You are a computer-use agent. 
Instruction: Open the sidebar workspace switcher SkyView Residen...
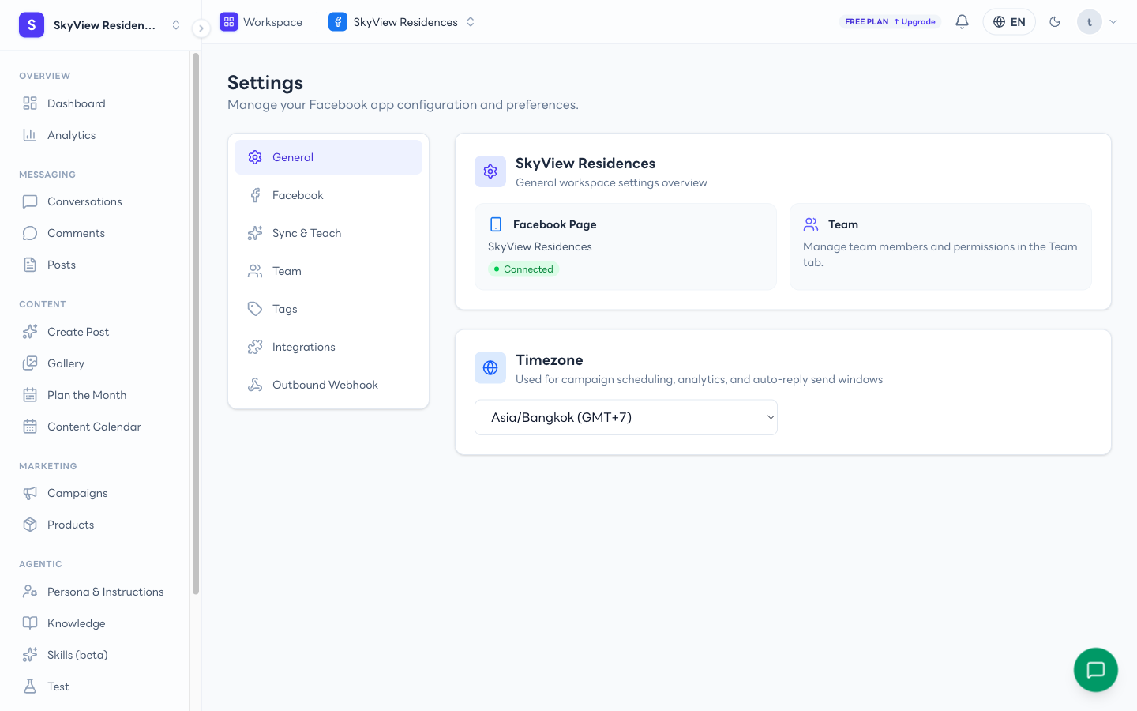[x=101, y=25]
